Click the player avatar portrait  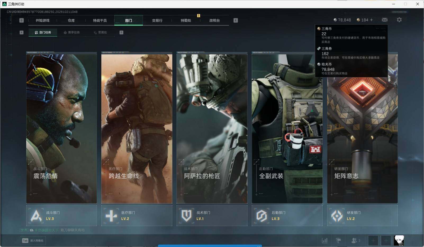399,240
